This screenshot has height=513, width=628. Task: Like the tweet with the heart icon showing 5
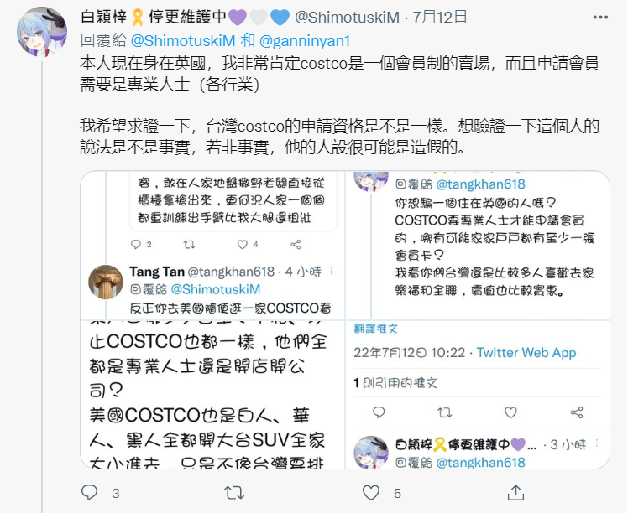click(x=371, y=493)
